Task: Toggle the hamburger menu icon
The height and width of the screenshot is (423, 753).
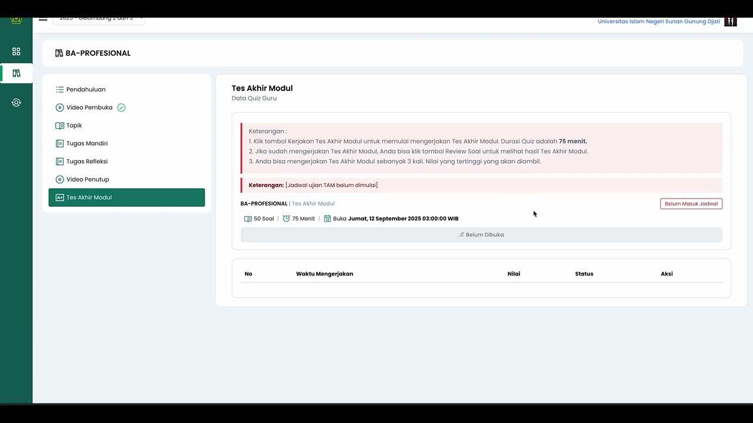Action: (x=43, y=19)
